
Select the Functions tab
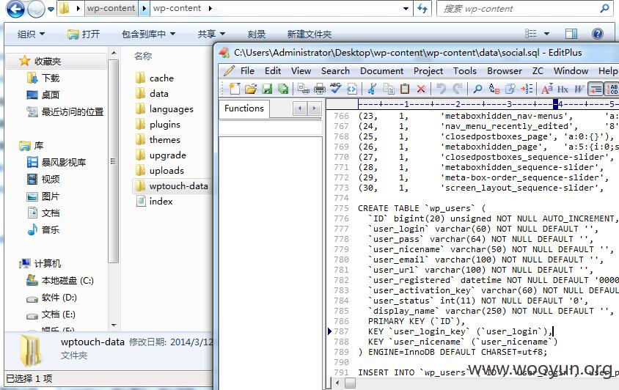point(244,108)
